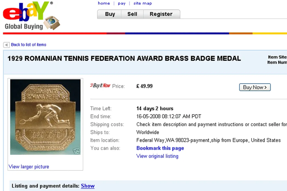
Task: Click the Buy It Now logo beside Price
Action: coord(100,86)
